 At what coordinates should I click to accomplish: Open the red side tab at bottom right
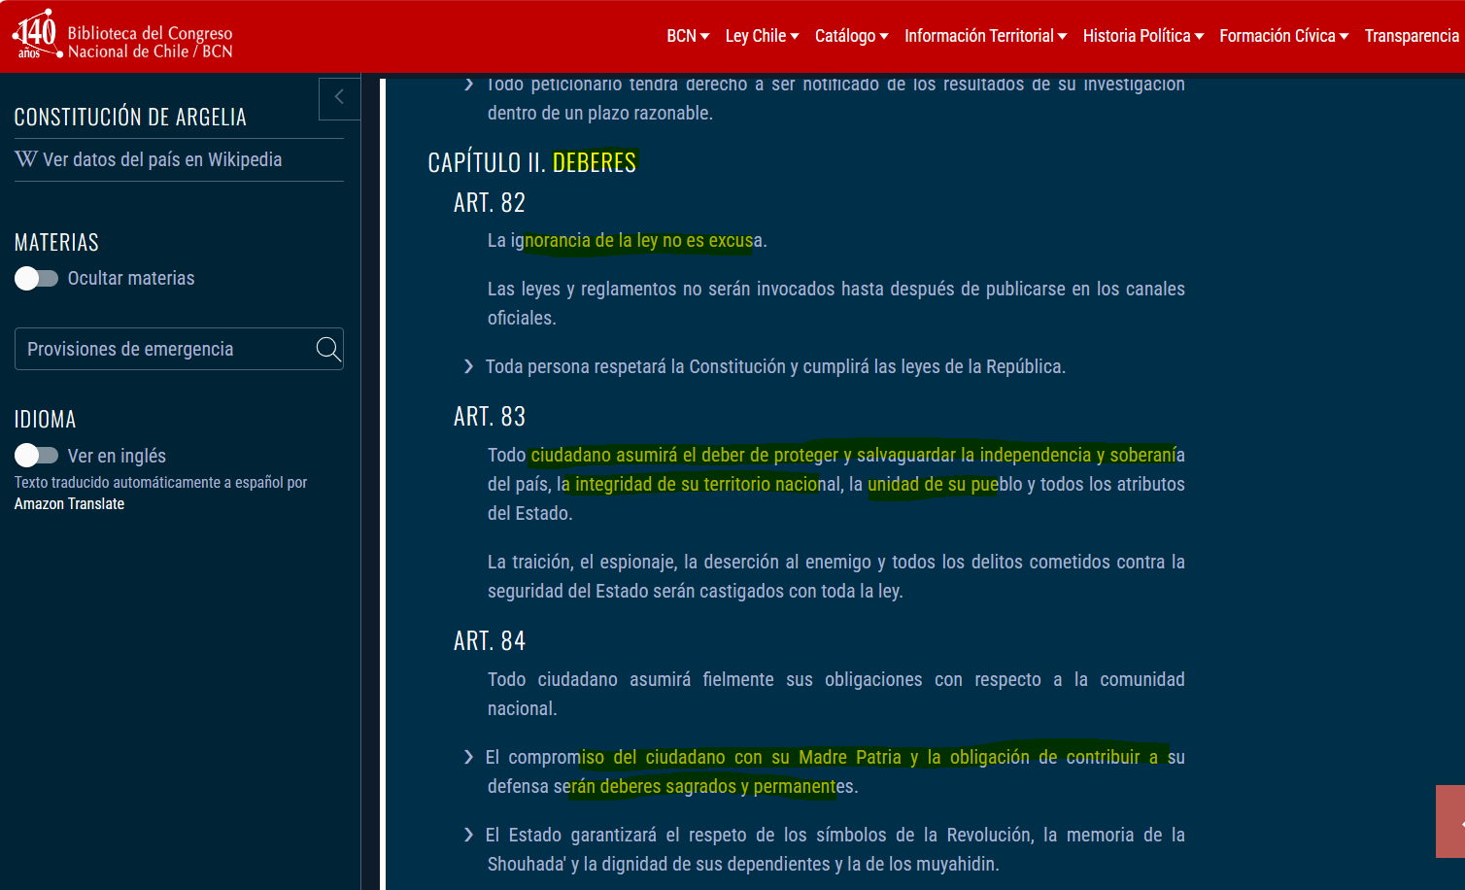(1450, 822)
